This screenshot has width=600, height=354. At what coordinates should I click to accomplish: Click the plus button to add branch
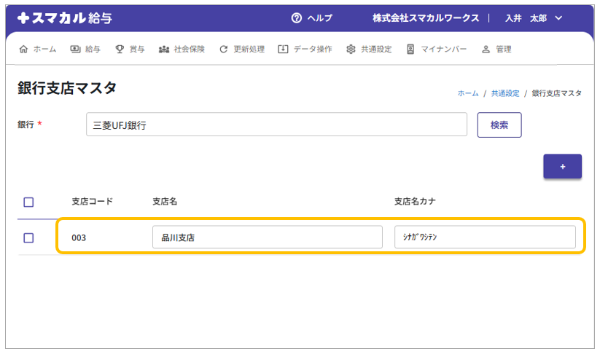pyautogui.click(x=562, y=167)
